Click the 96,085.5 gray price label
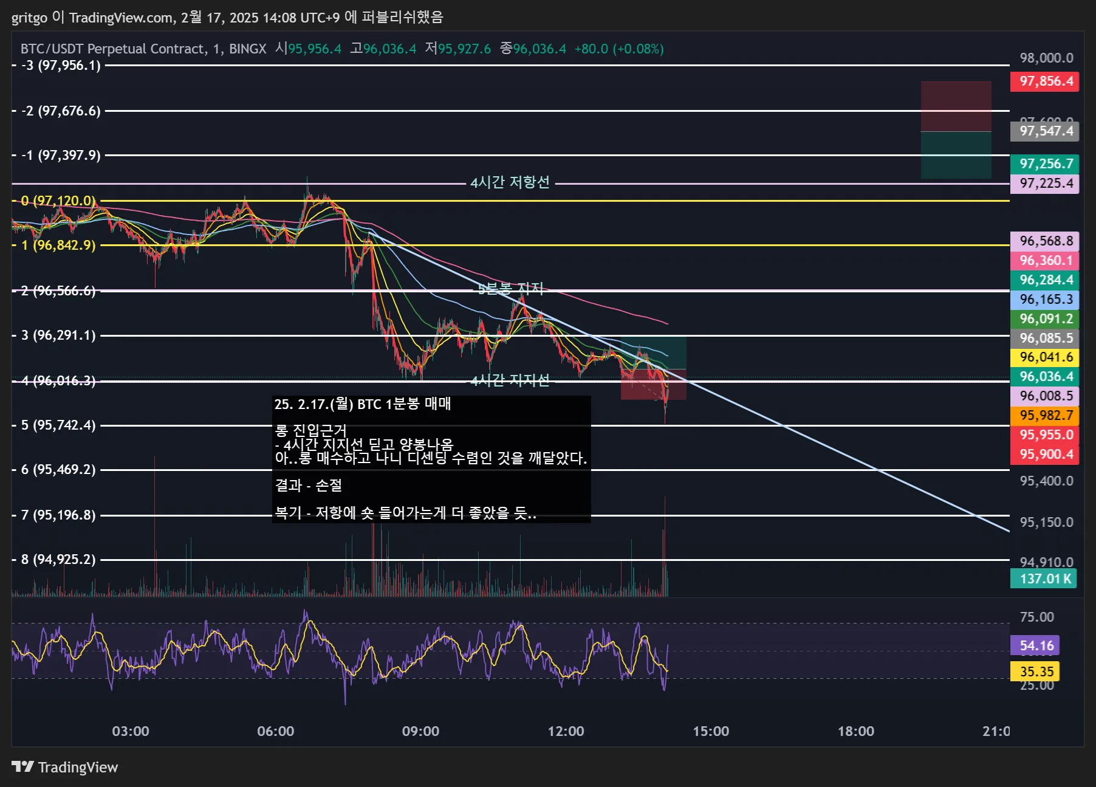Screen dimensions: 1096x787 pyautogui.click(x=1045, y=339)
